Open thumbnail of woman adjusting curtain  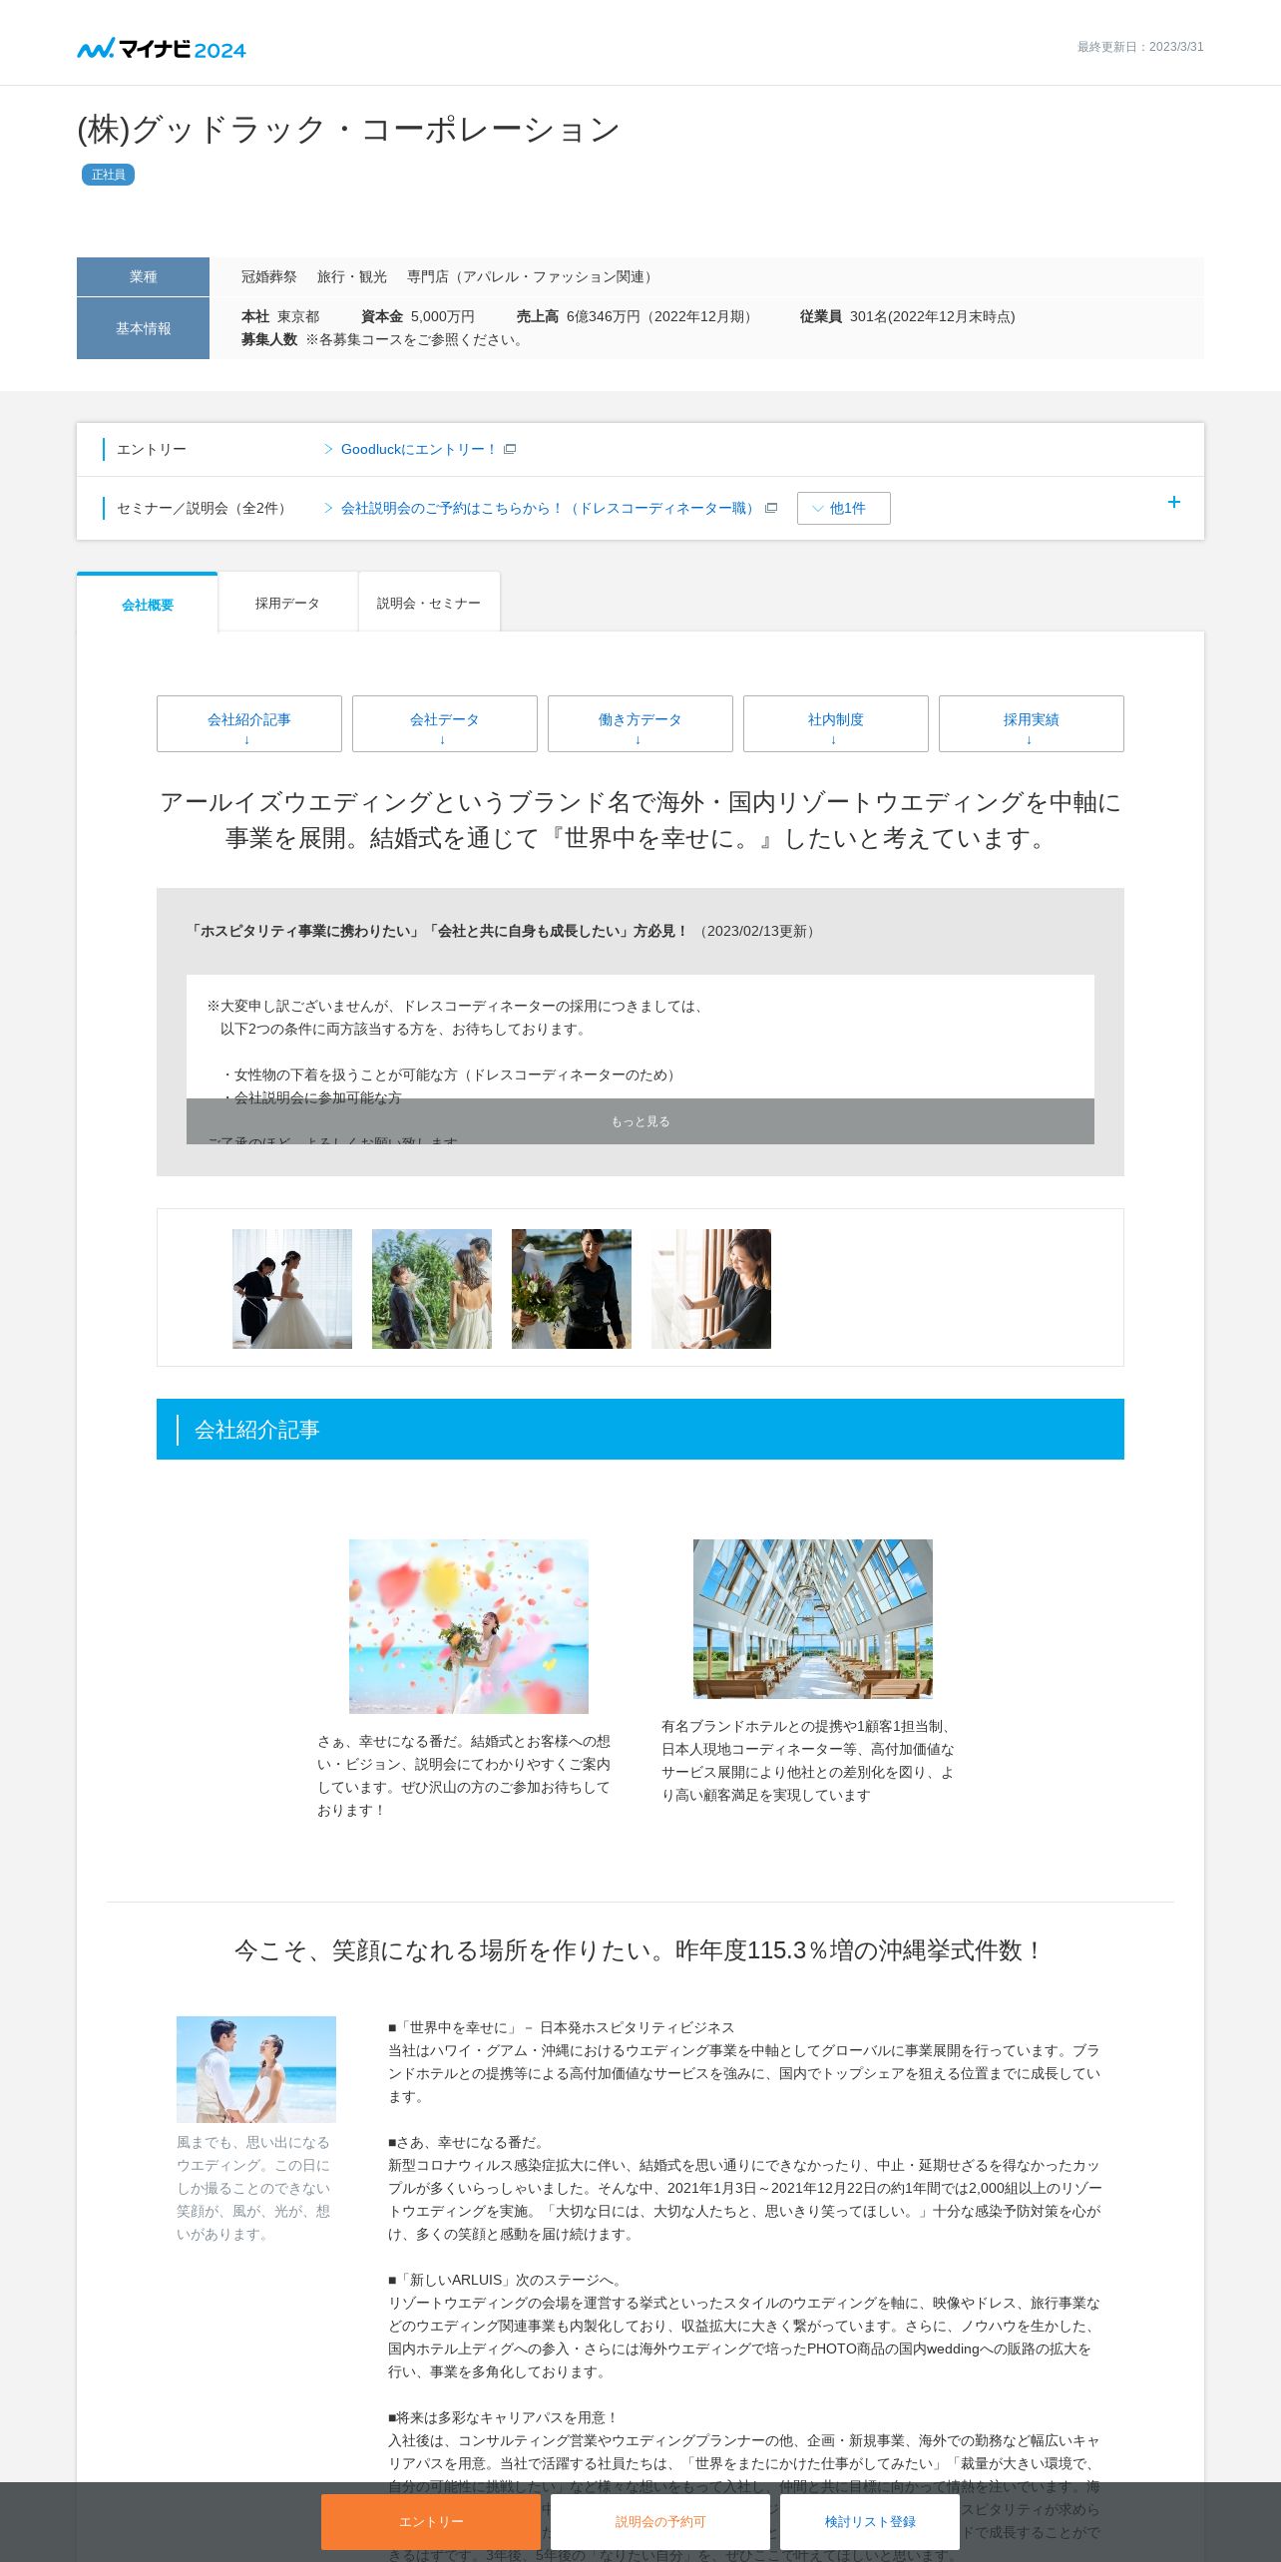711,1289
